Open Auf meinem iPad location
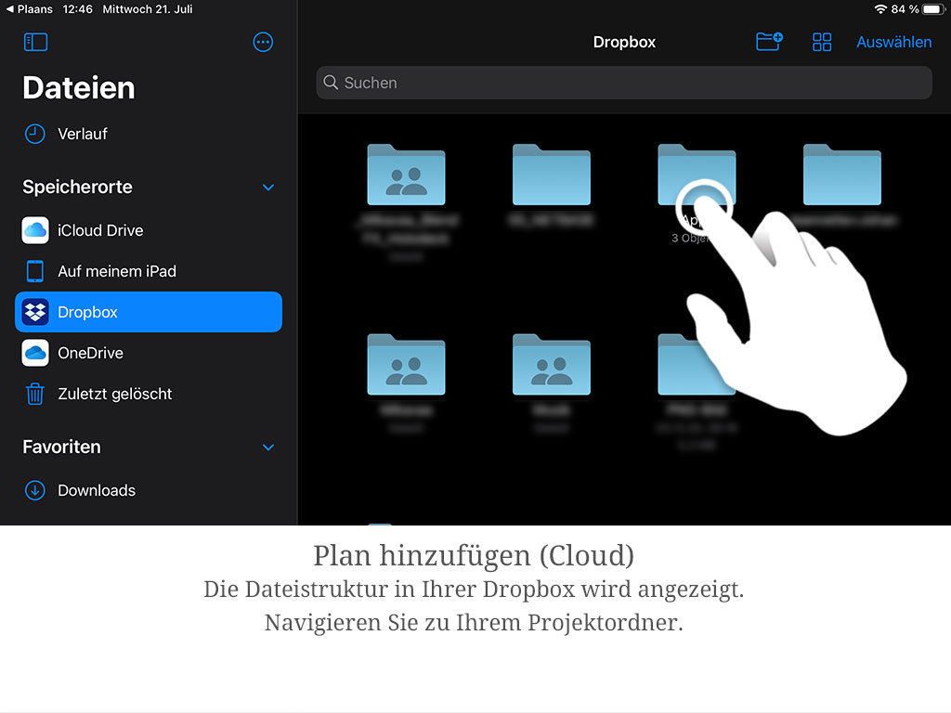 [148, 271]
